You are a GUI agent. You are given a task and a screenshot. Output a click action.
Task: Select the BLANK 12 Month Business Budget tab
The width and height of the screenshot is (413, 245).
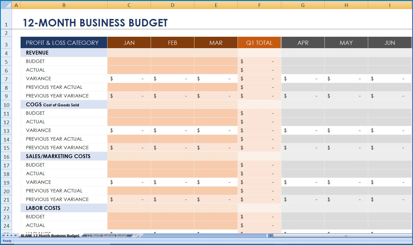point(50,236)
